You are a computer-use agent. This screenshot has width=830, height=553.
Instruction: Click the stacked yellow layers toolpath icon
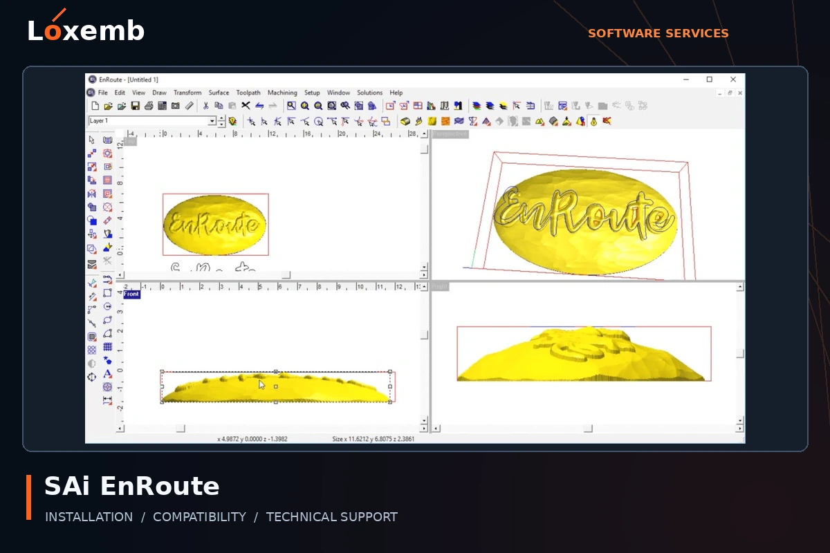[503, 106]
